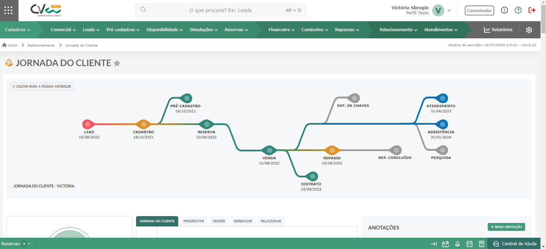Expand the Reservas 9 bottom bar dropdown

[16, 244]
